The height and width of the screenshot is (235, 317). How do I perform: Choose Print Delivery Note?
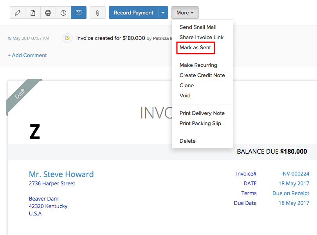(x=202, y=113)
